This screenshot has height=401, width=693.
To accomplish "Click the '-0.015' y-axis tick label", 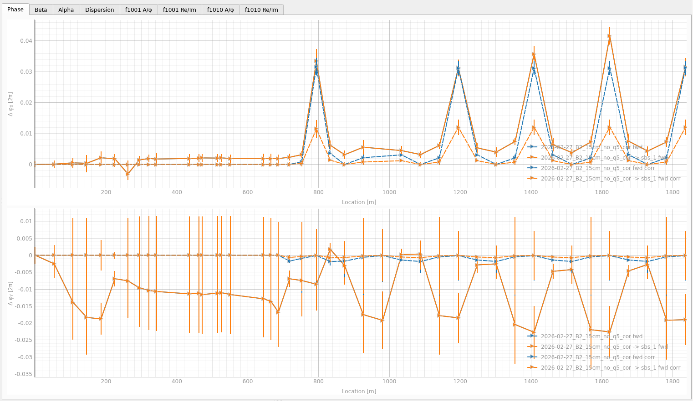I will (x=23, y=306).
